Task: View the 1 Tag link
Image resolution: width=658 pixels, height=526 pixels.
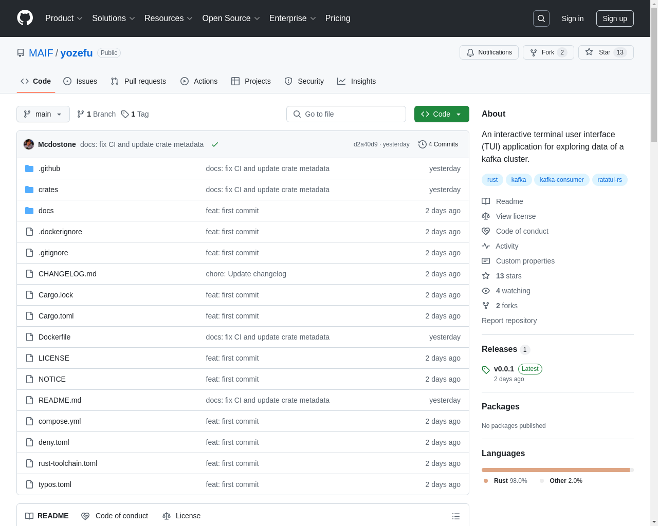Action: click(135, 114)
